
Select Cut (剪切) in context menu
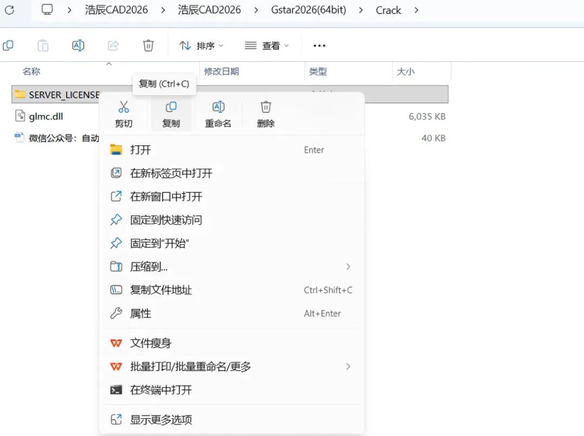124,114
